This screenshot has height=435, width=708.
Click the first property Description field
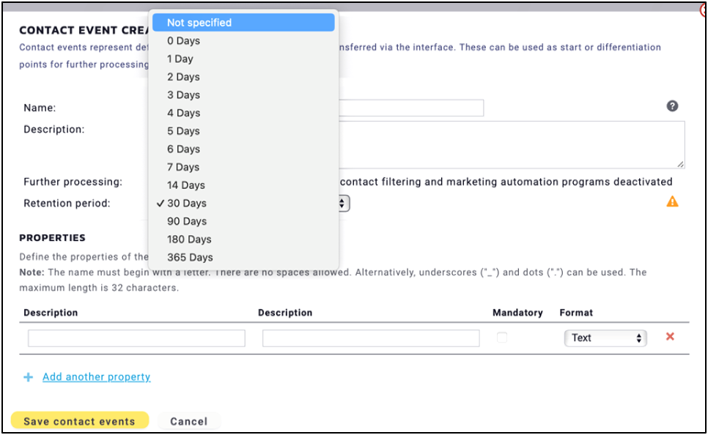[x=136, y=338]
